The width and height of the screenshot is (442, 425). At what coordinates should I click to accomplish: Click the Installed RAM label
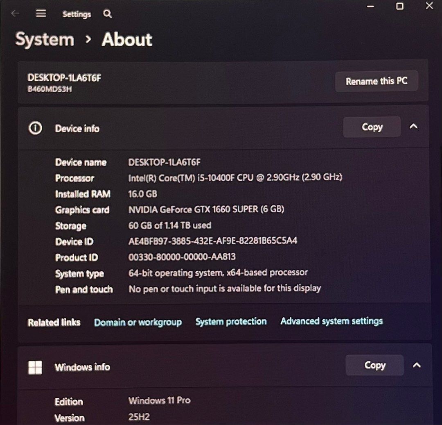click(x=83, y=194)
